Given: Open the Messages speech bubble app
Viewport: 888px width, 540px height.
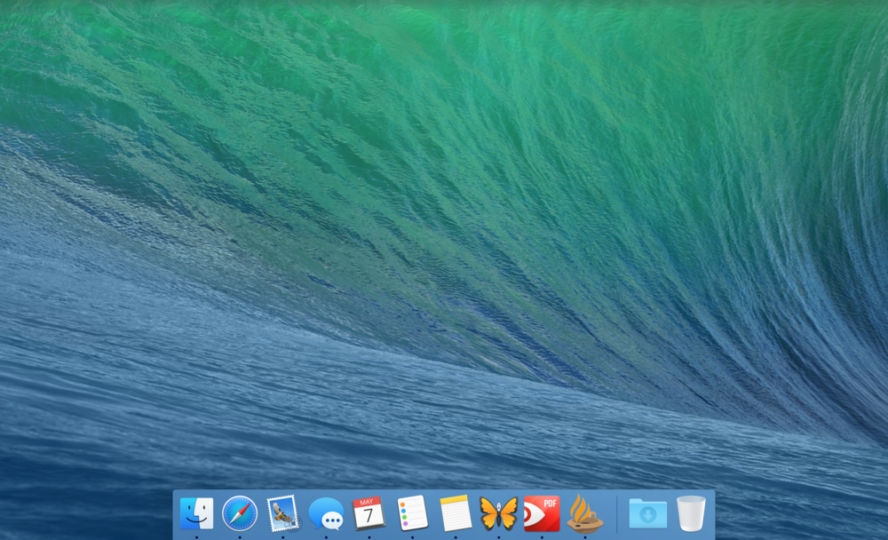Looking at the screenshot, I should [x=326, y=513].
